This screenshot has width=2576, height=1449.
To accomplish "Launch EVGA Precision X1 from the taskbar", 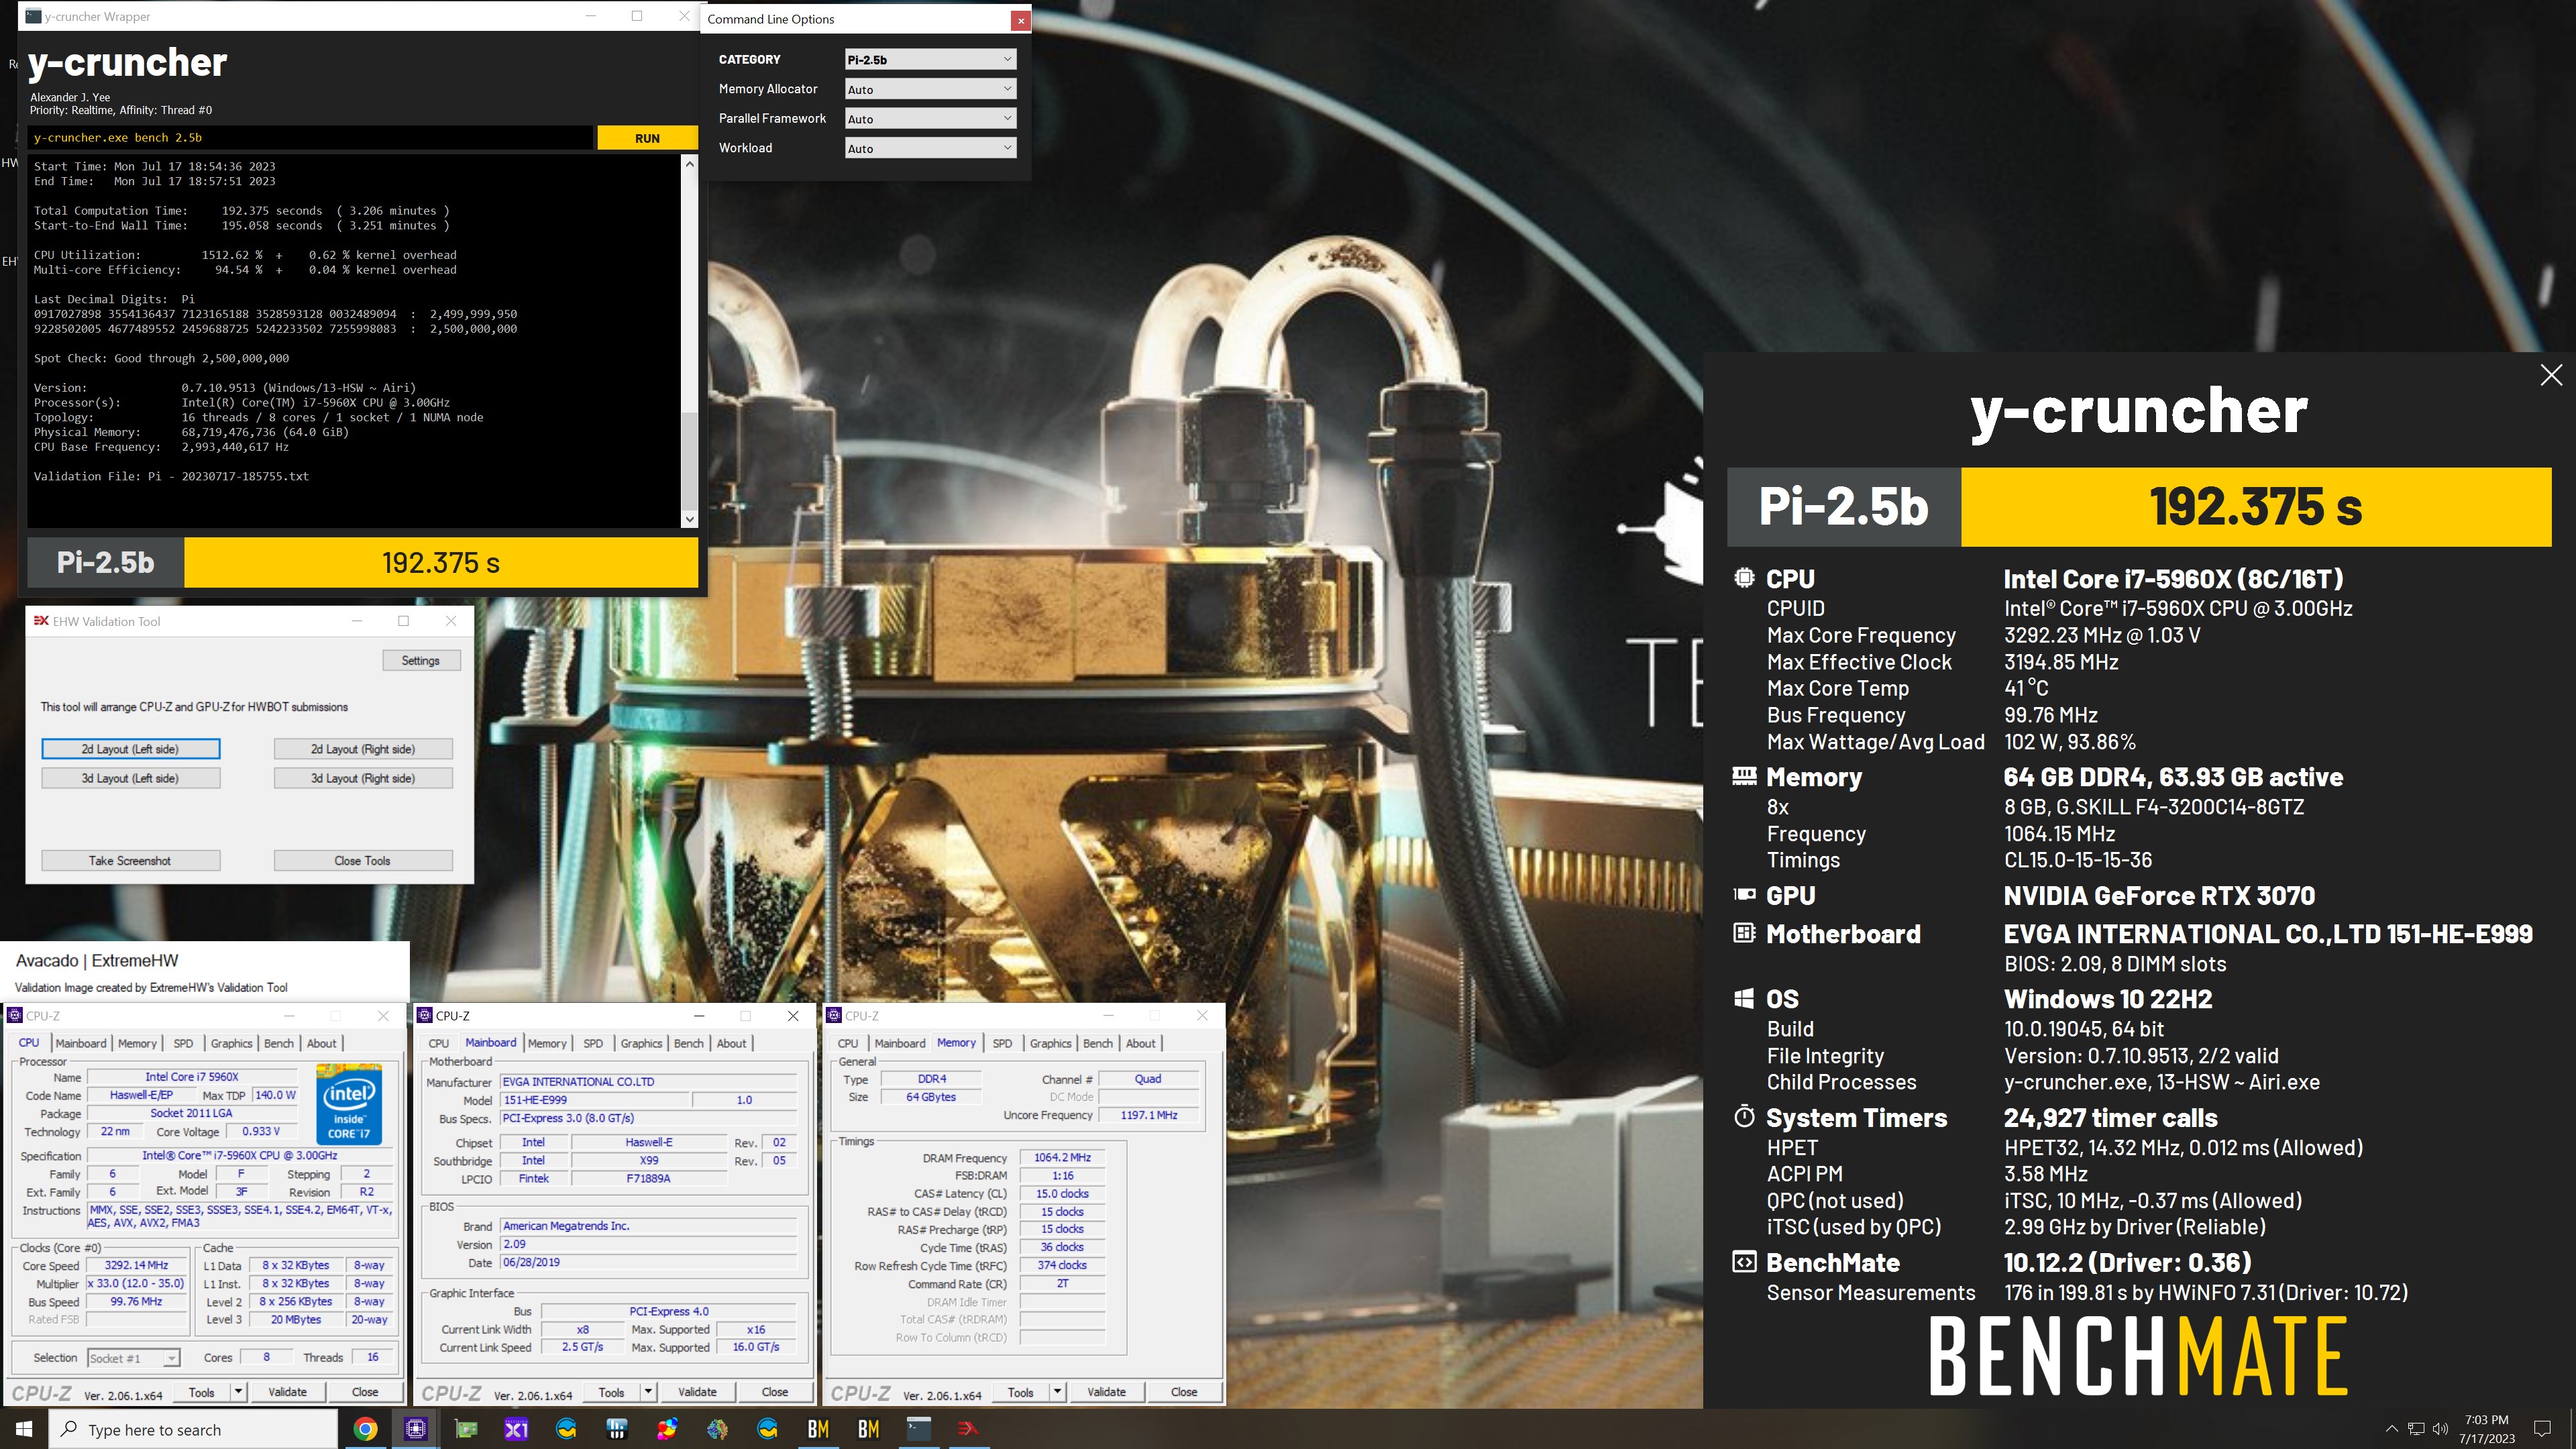I will click(516, 1429).
